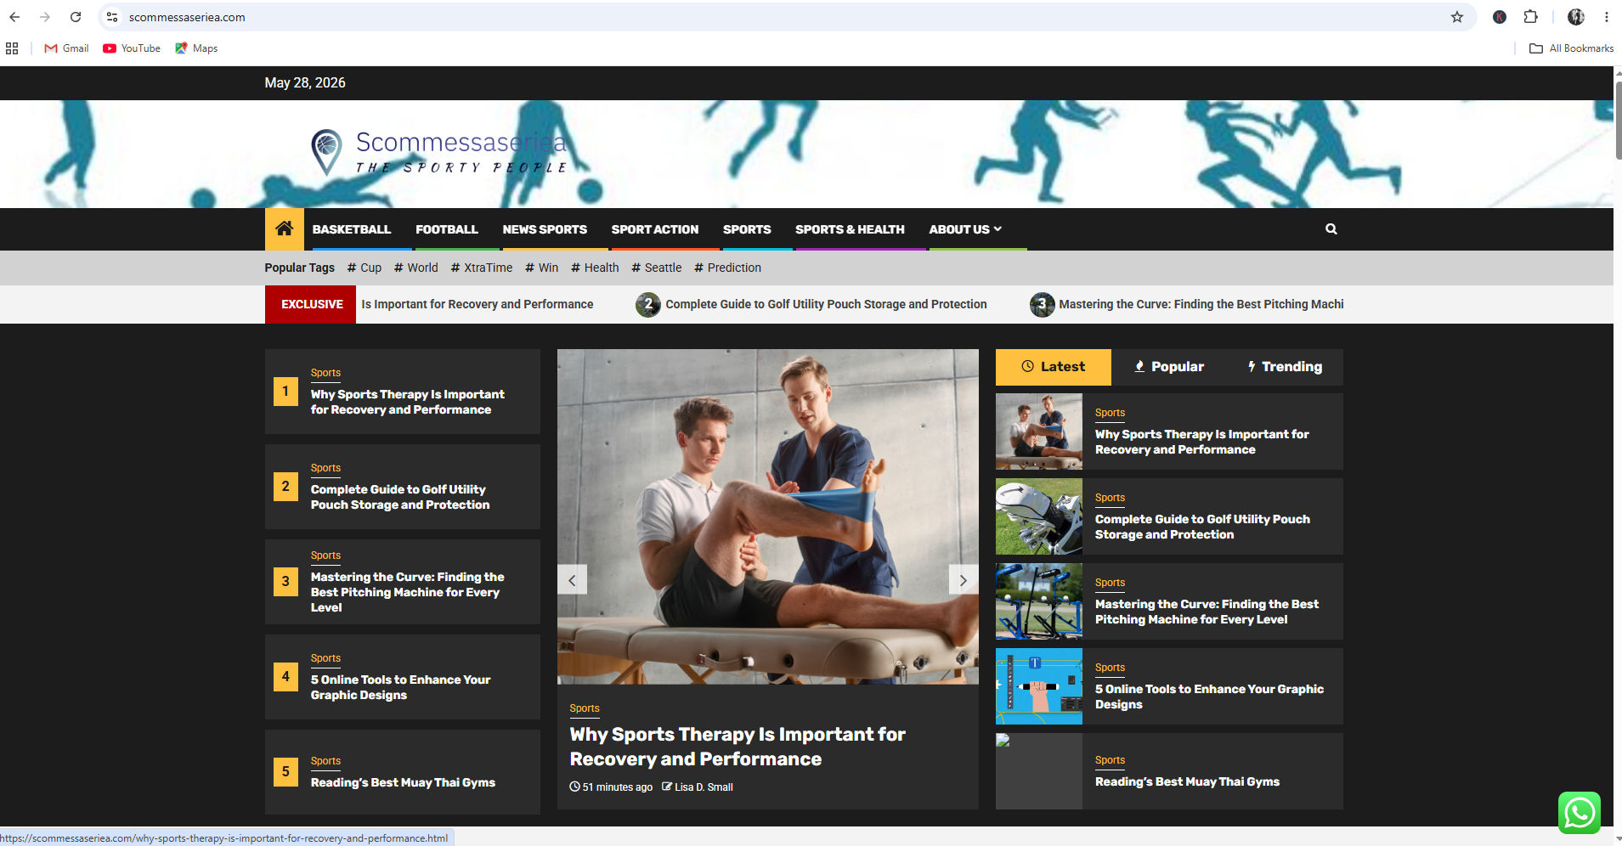Click the browser profile avatar icon

pyautogui.click(x=1575, y=17)
